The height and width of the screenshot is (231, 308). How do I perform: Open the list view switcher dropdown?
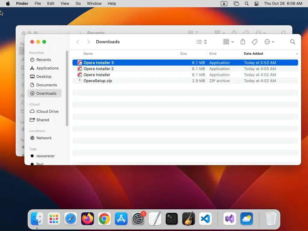(202, 42)
